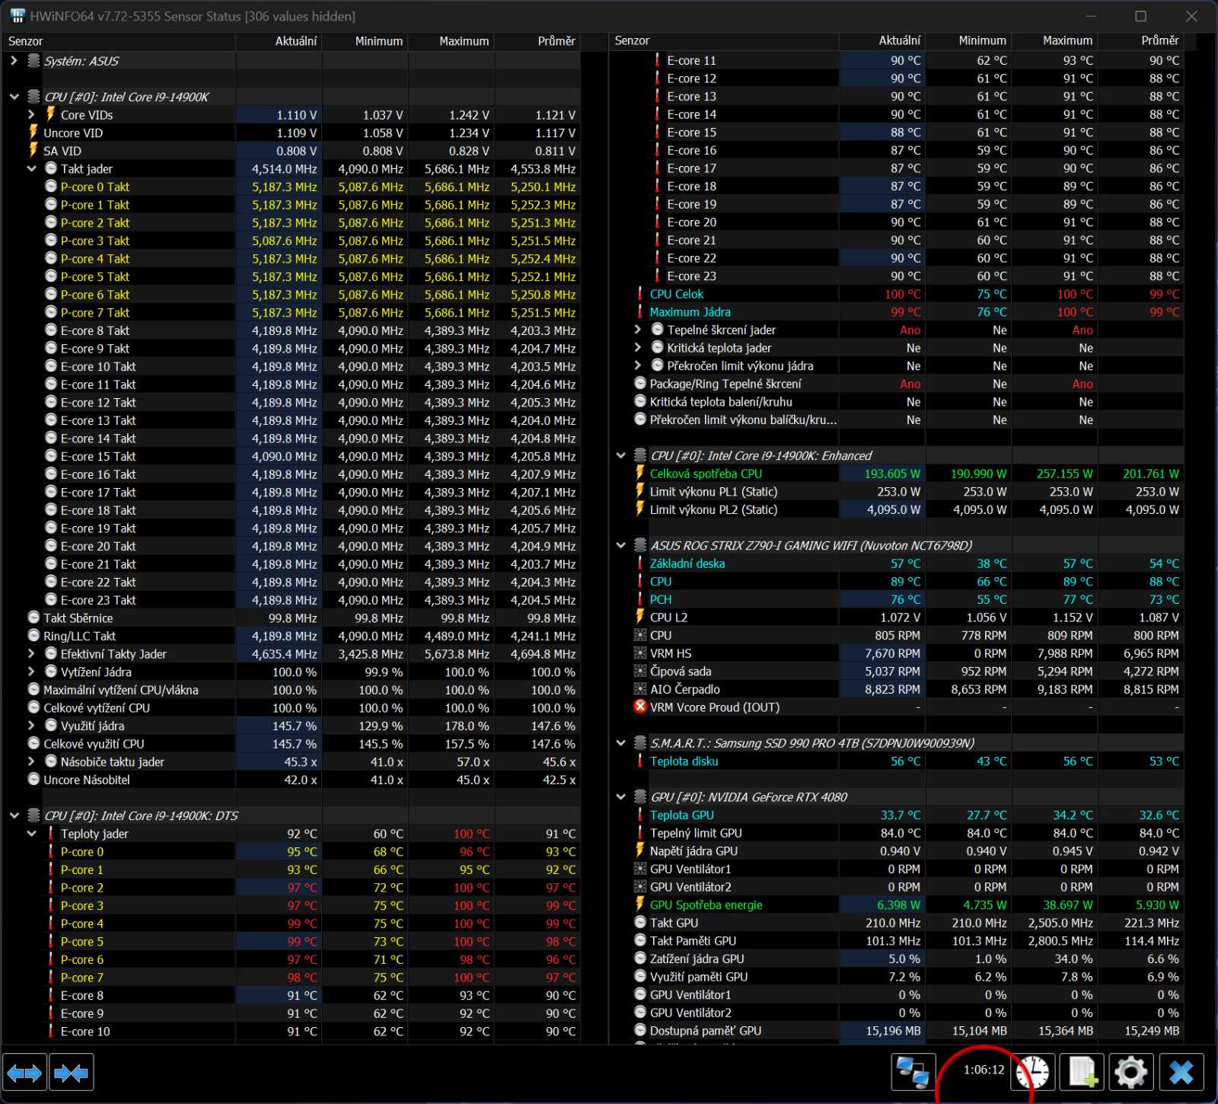This screenshot has width=1218, height=1104.
Task: Click the thermometer icon by Základní deska
Action: click(x=640, y=563)
